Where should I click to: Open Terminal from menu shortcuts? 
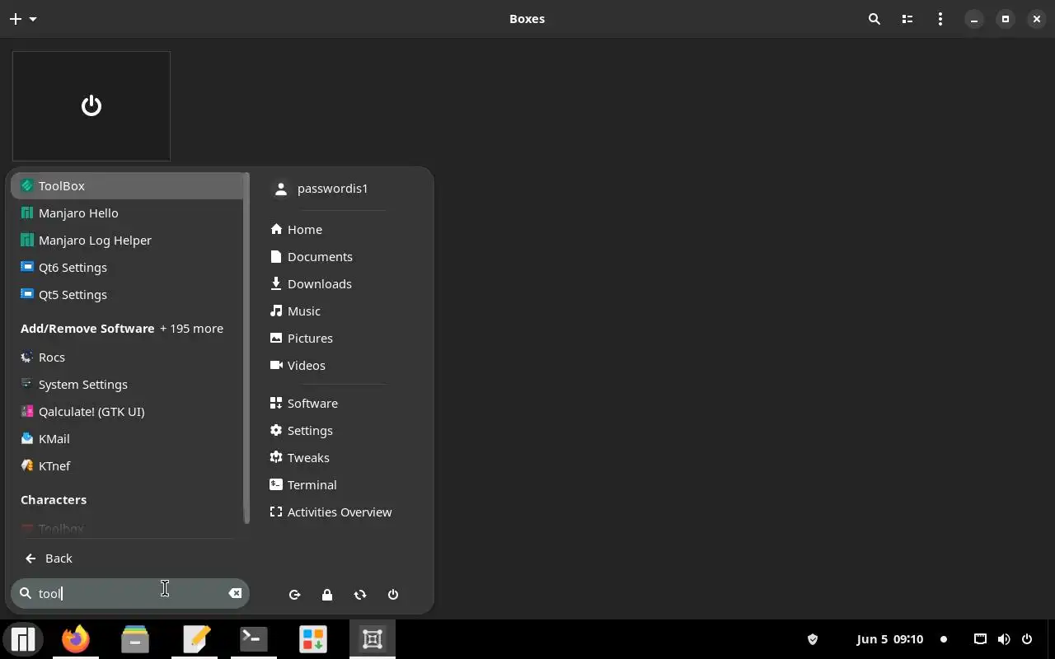[303, 485]
